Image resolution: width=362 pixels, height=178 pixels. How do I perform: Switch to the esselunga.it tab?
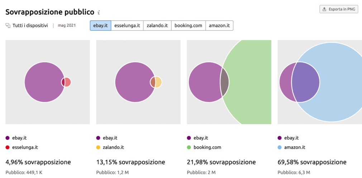tap(127, 26)
